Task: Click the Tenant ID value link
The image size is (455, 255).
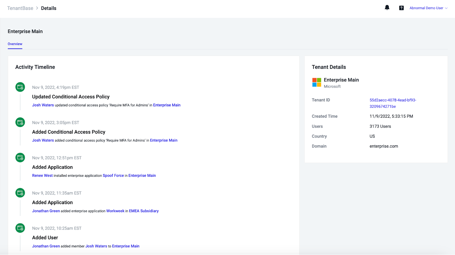Action: pos(393,103)
